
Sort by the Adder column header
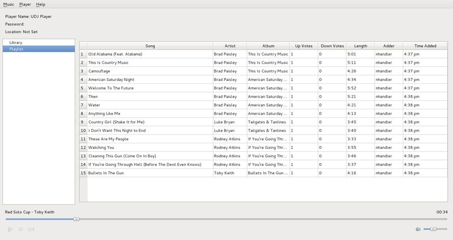tap(388, 46)
